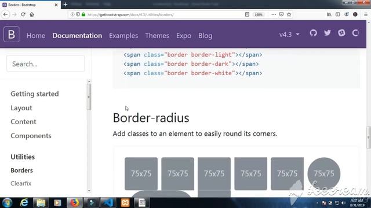Open the Twitter icon link
This screenshot has width=371, height=208.
328,33
